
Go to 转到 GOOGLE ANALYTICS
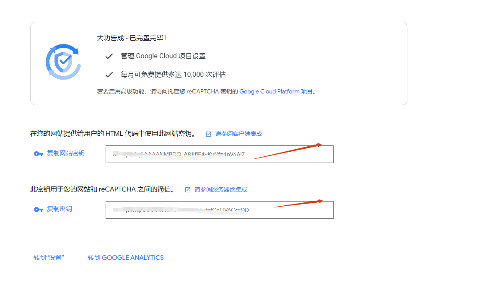(x=125, y=258)
